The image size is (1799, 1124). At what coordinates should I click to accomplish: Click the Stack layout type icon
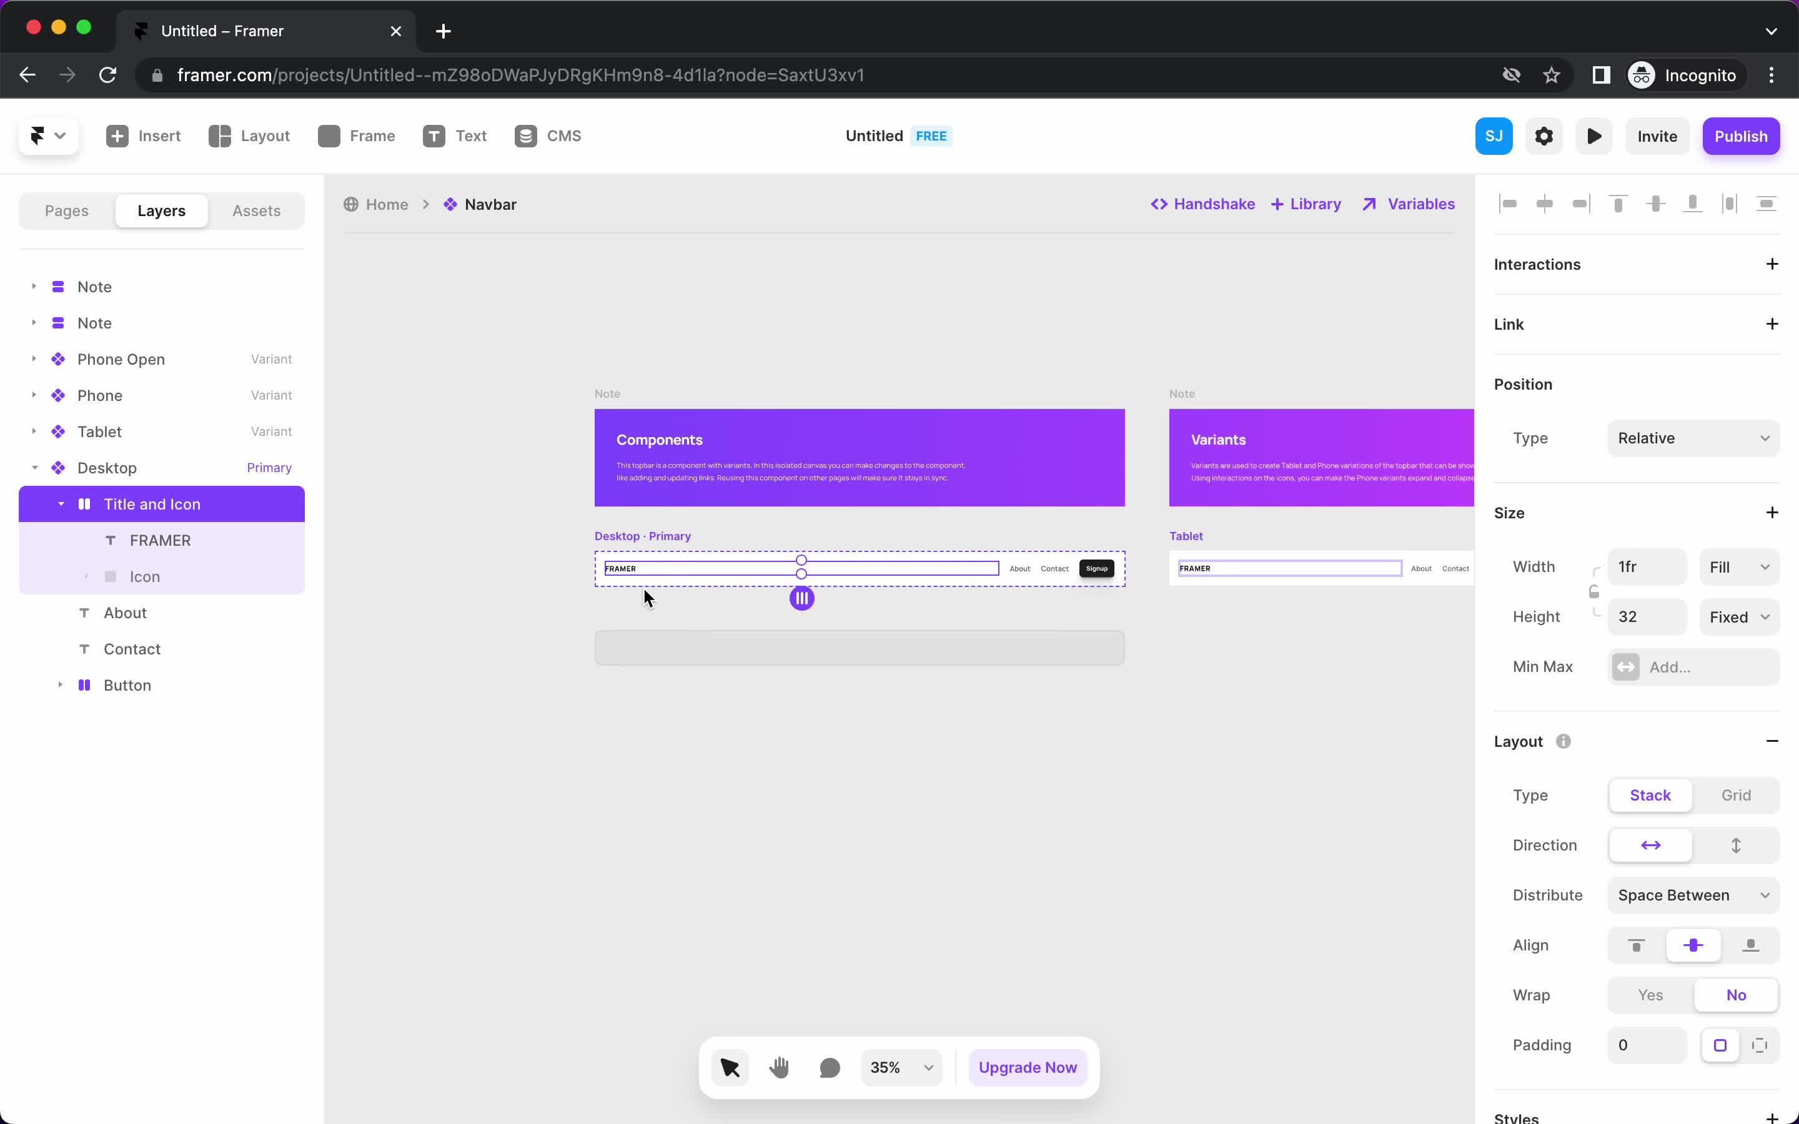(x=1650, y=795)
